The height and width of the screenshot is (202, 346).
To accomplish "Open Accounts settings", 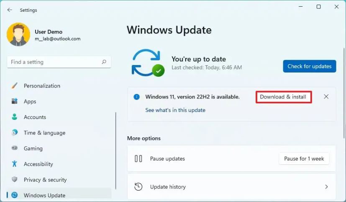I will [x=35, y=117].
